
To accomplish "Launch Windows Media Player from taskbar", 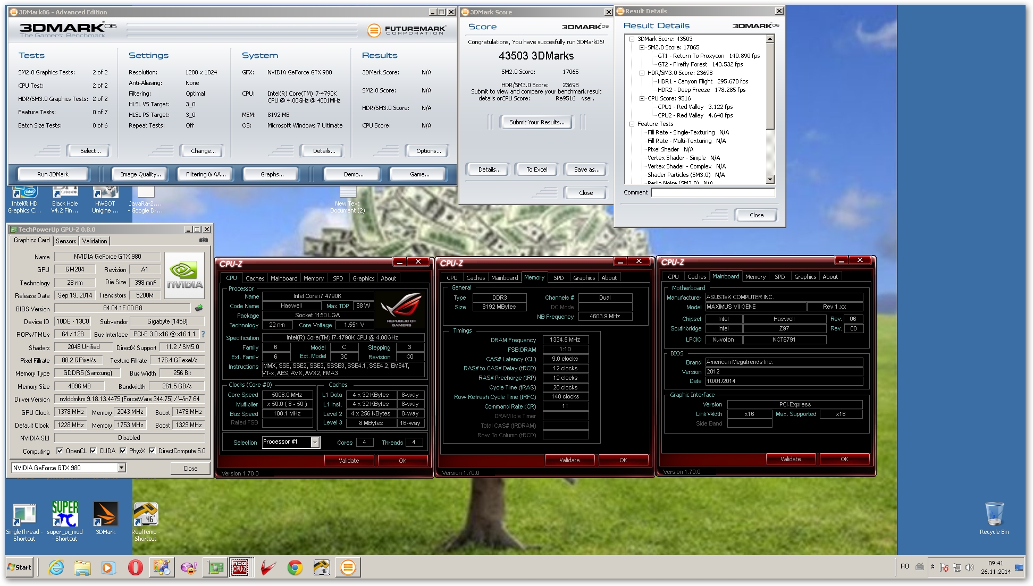I will (108, 567).
